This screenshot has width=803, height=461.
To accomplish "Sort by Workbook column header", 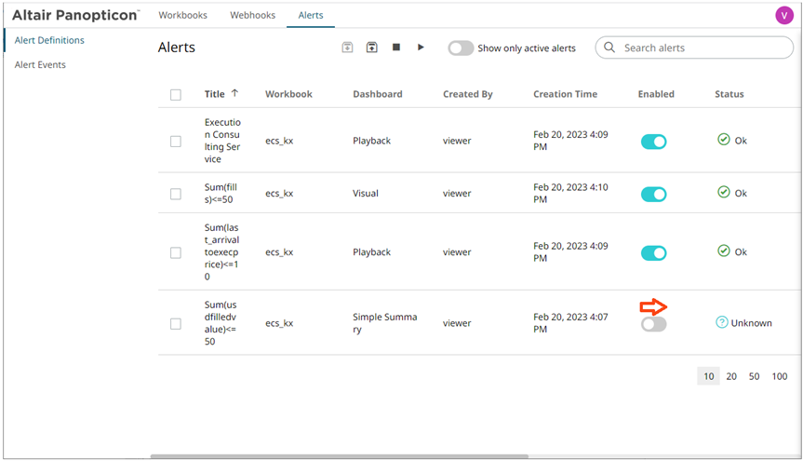I will [288, 94].
